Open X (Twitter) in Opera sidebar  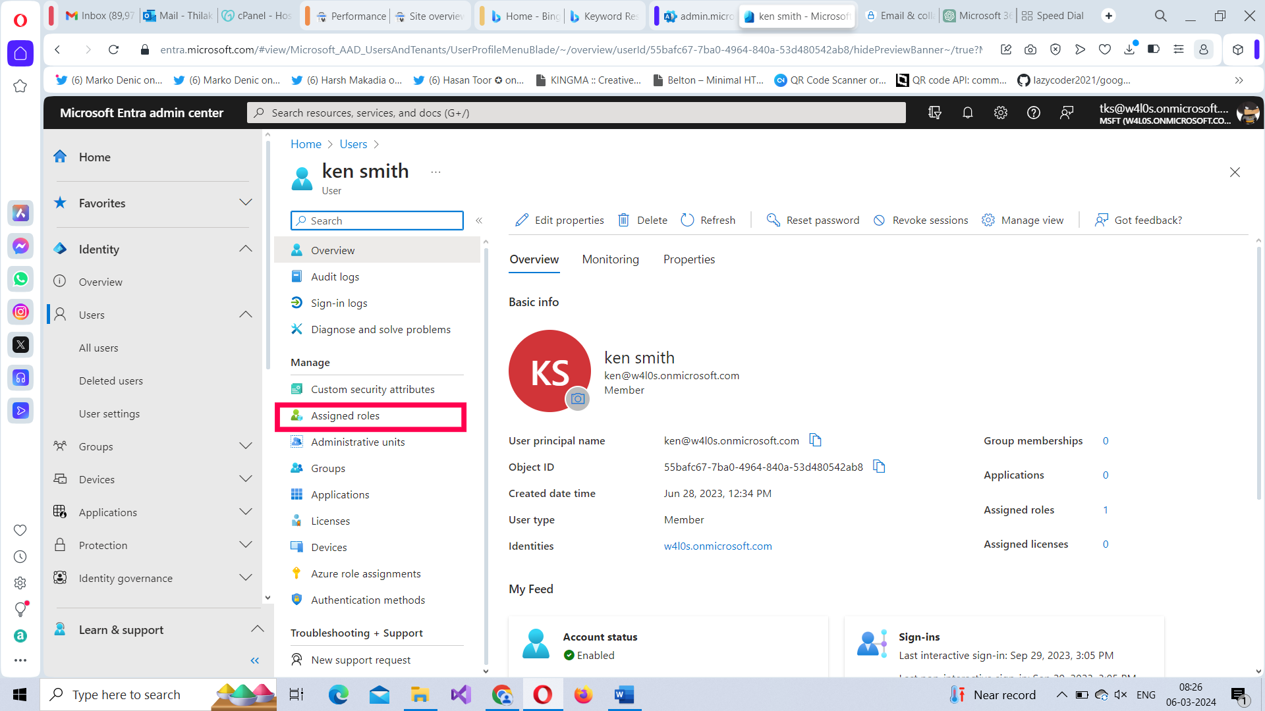coord(20,344)
